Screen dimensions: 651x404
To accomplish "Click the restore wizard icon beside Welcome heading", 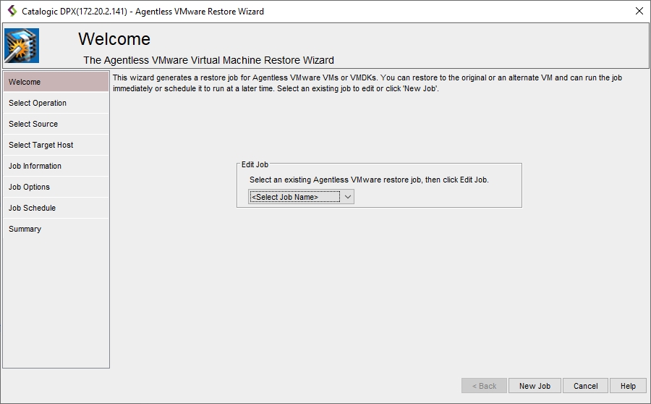I will pyautogui.click(x=22, y=46).
